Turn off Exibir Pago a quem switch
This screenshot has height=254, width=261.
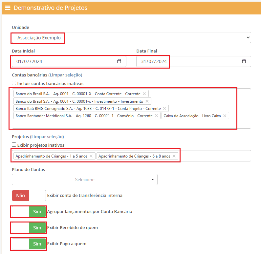coord(29,244)
